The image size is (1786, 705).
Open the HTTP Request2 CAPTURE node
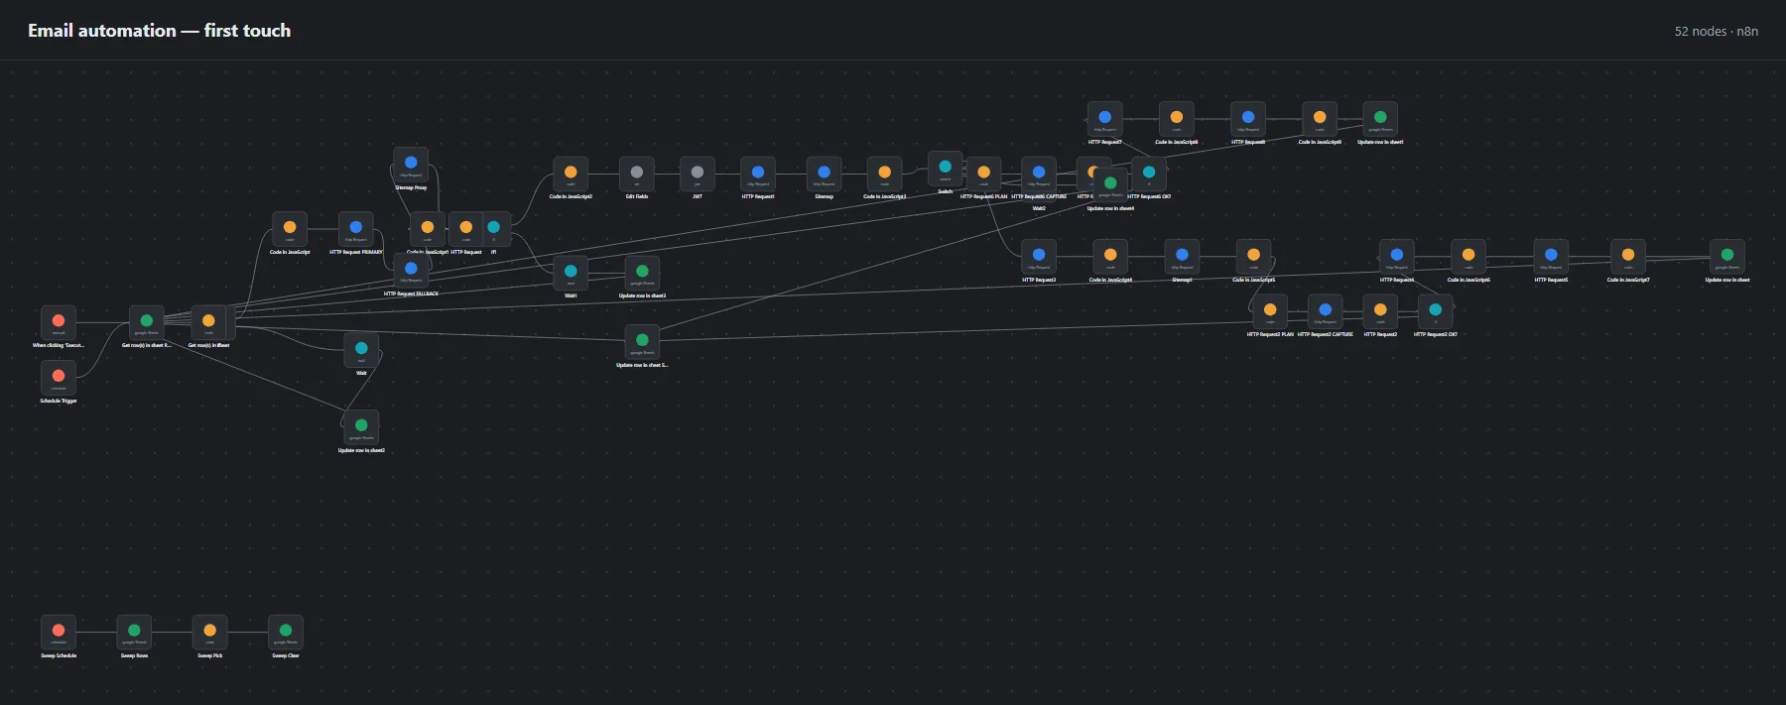click(x=1326, y=312)
